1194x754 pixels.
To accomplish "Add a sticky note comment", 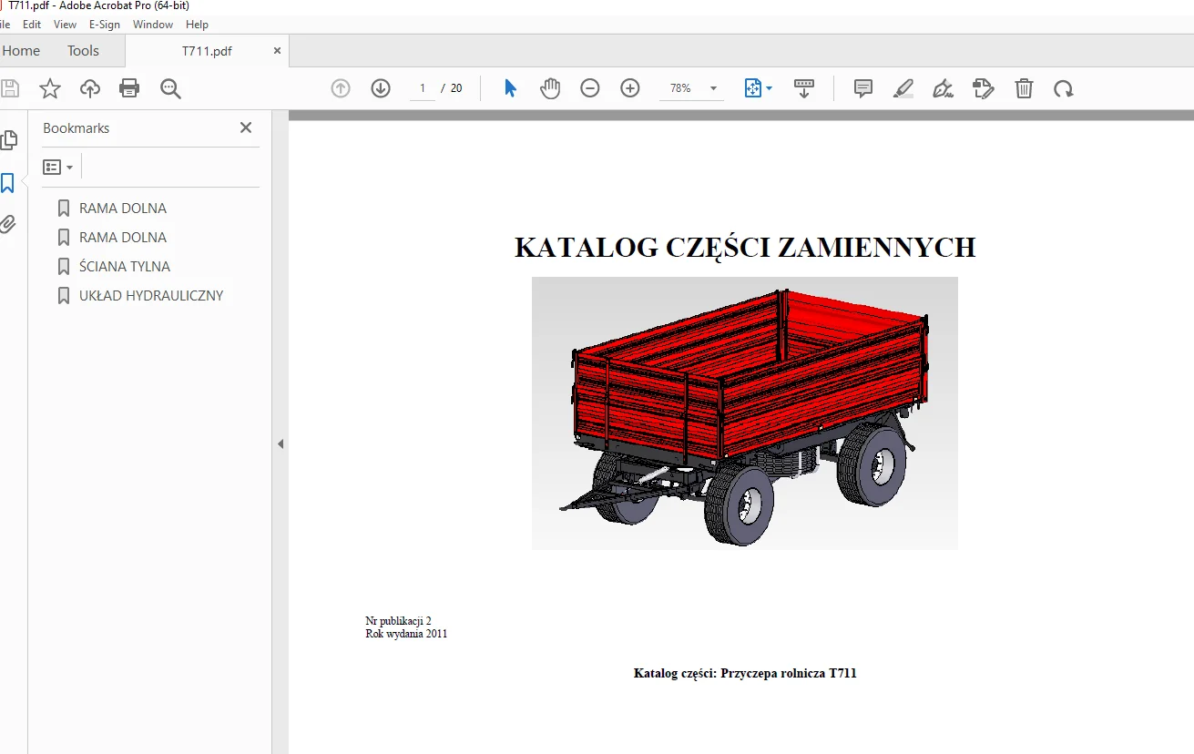I will (x=863, y=88).
